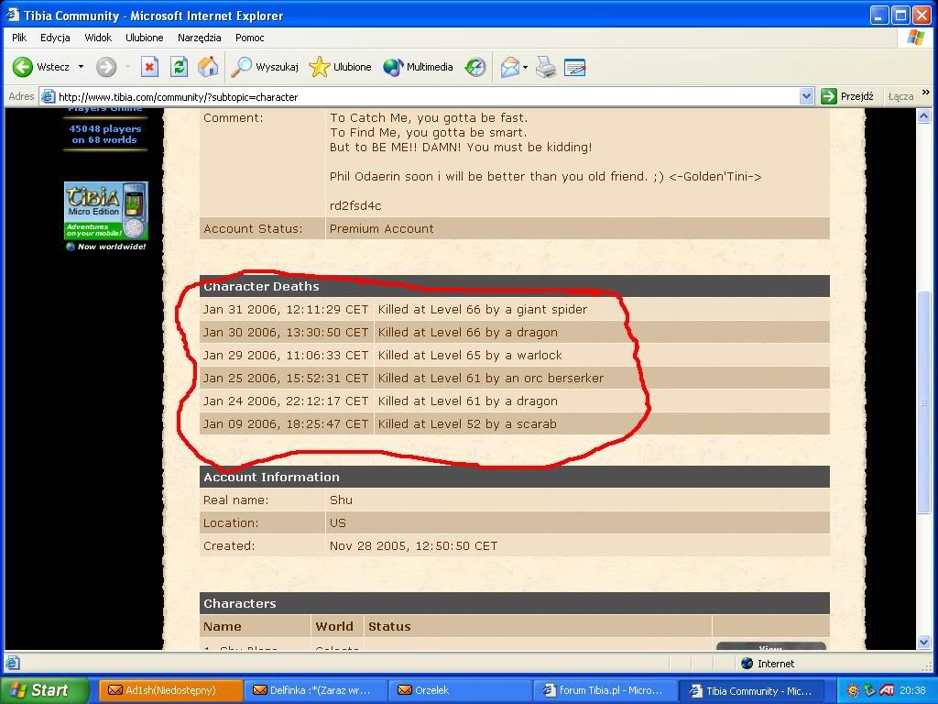Click the status bar page icon
Screen dimensions: 938x704
13,664
